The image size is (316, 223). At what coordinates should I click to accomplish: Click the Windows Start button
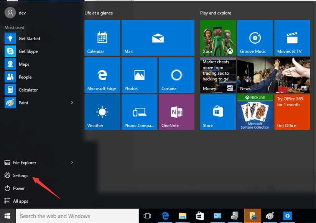coord(8,216)
